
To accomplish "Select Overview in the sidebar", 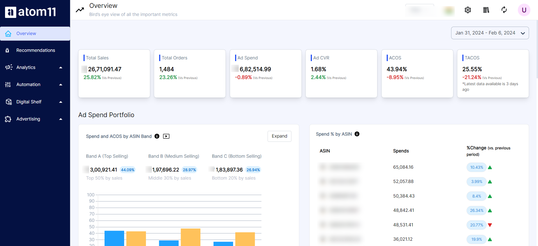I will pos(26,34).
